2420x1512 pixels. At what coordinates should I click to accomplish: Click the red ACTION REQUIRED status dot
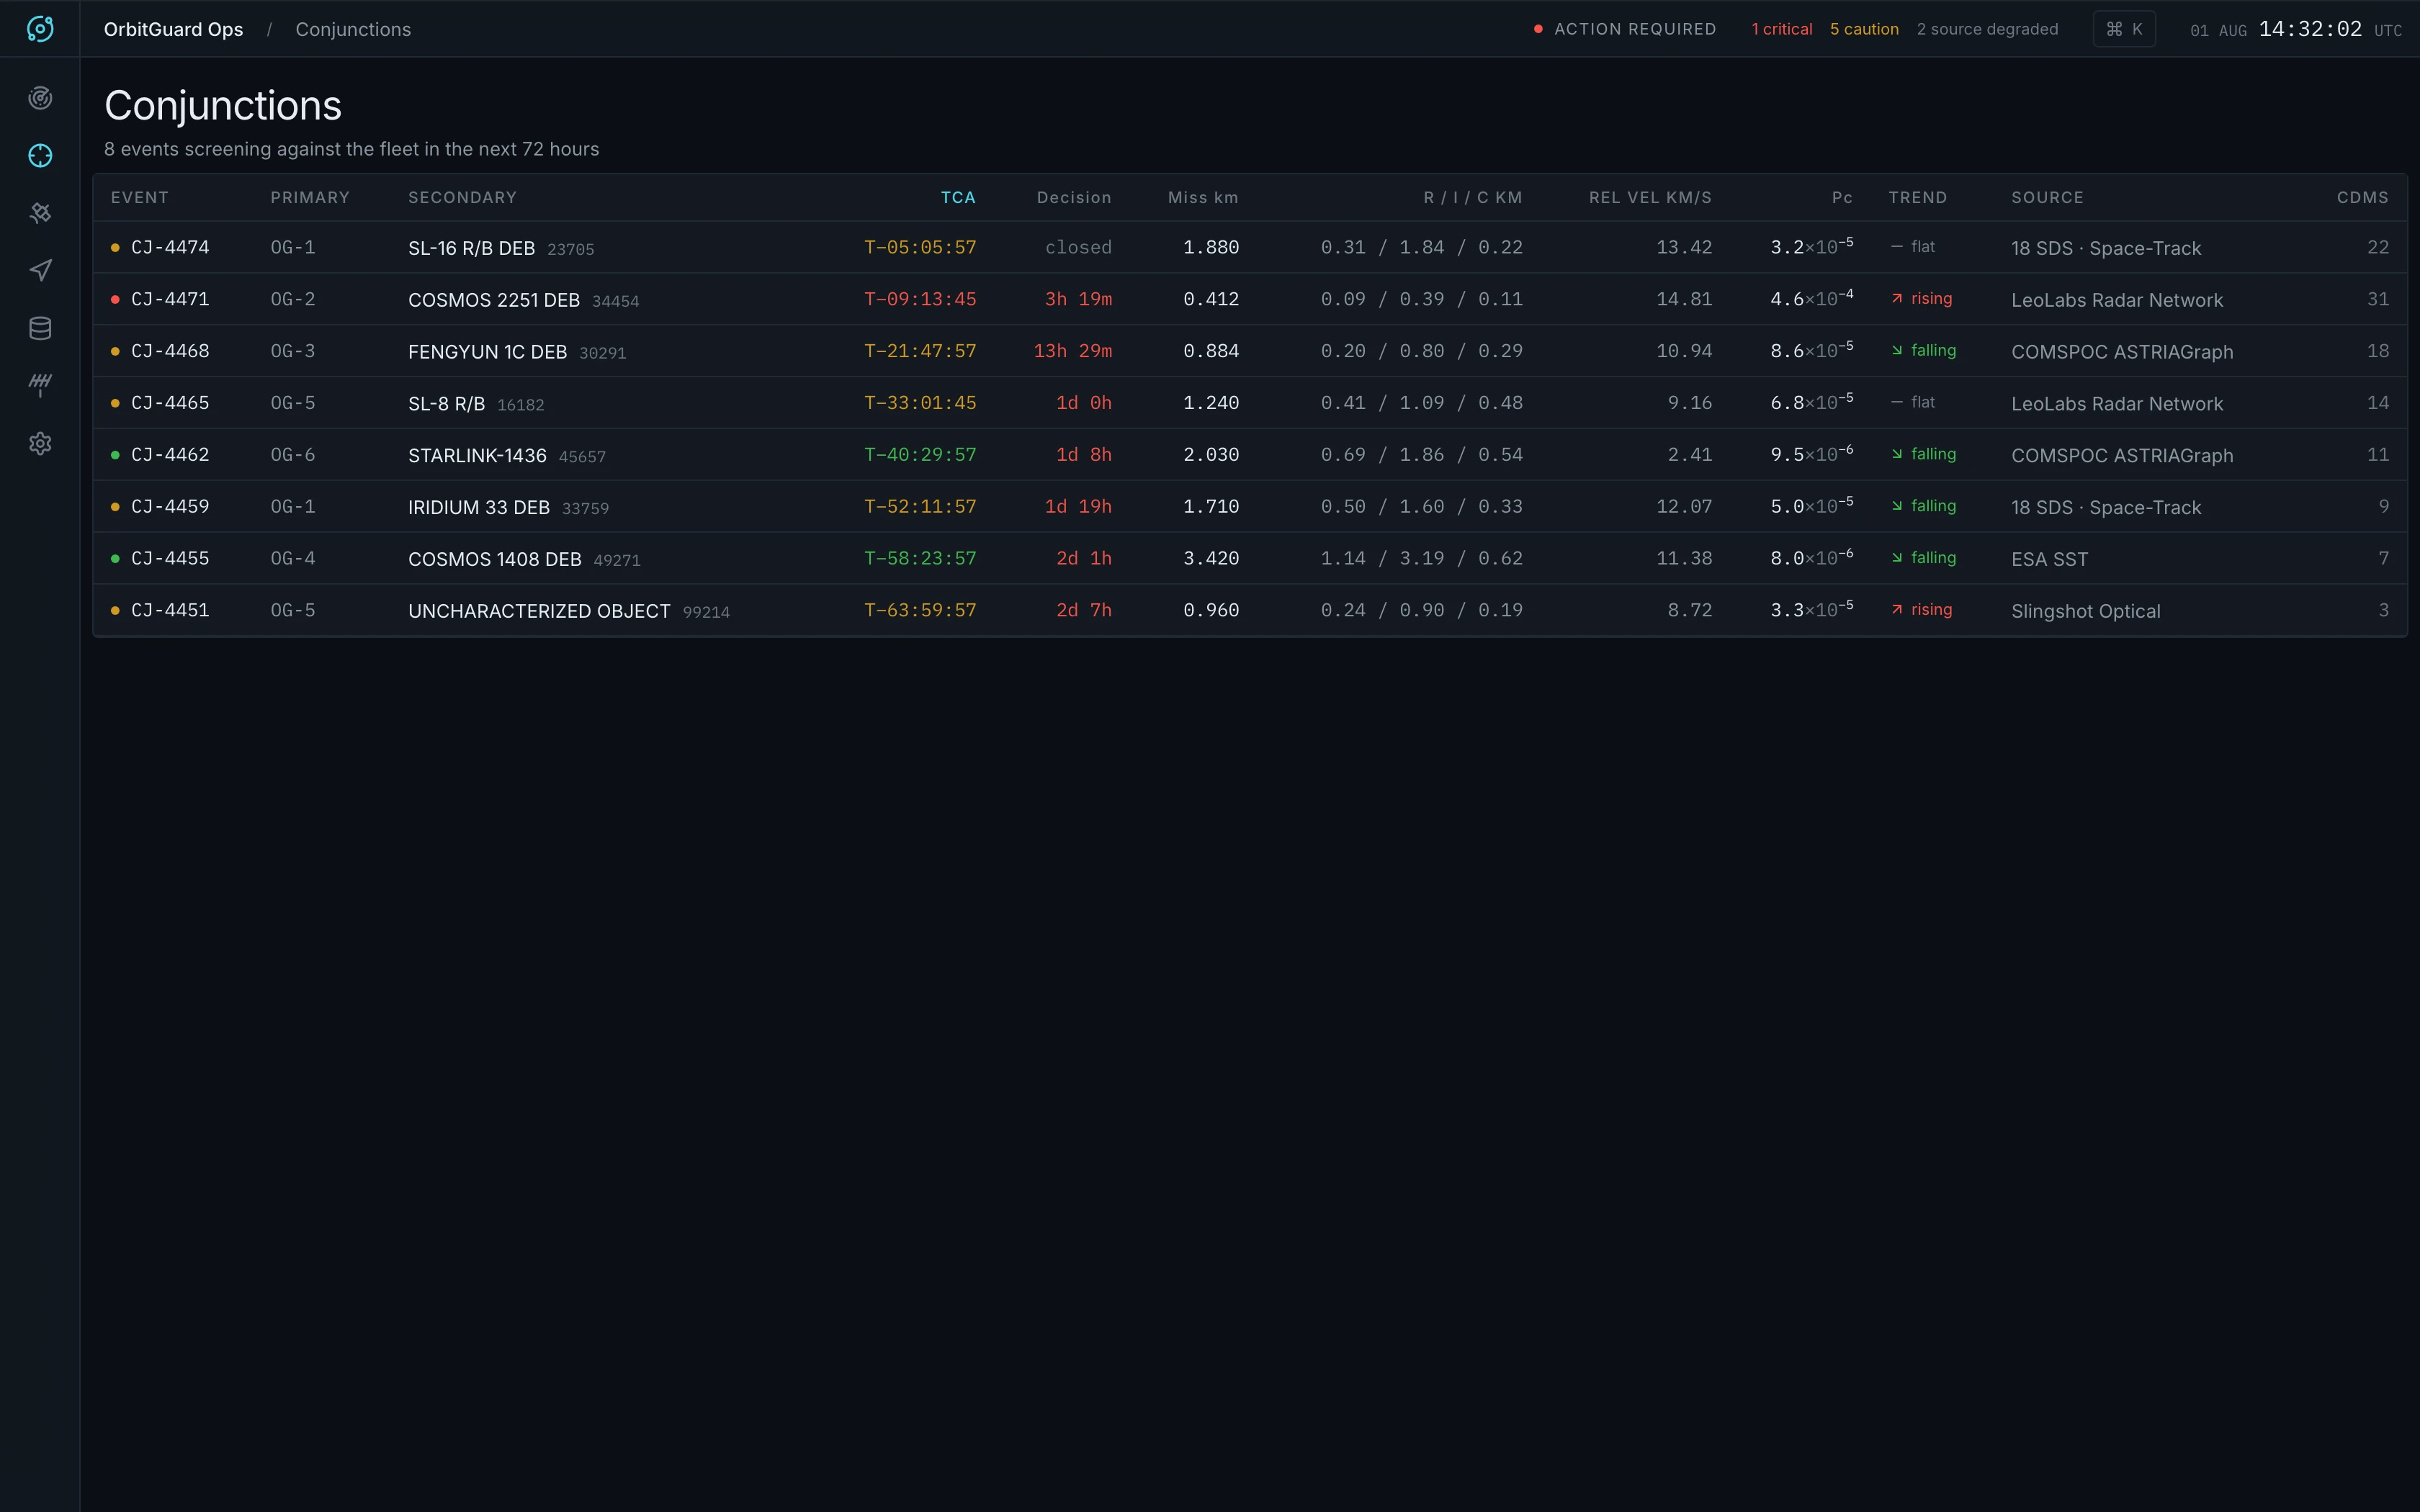(1538, 29)
